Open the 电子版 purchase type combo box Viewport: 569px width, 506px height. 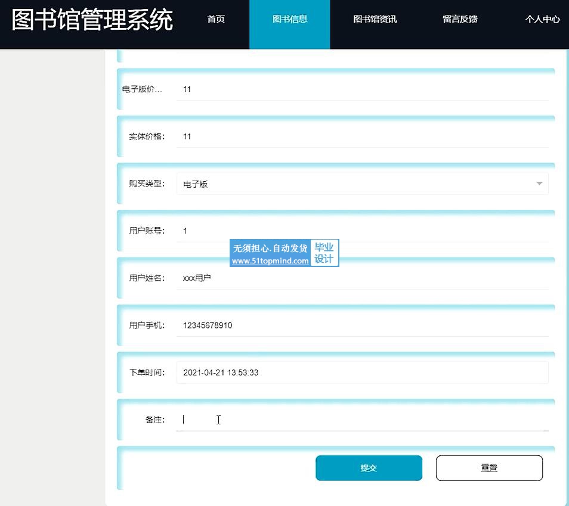[362, 184]
